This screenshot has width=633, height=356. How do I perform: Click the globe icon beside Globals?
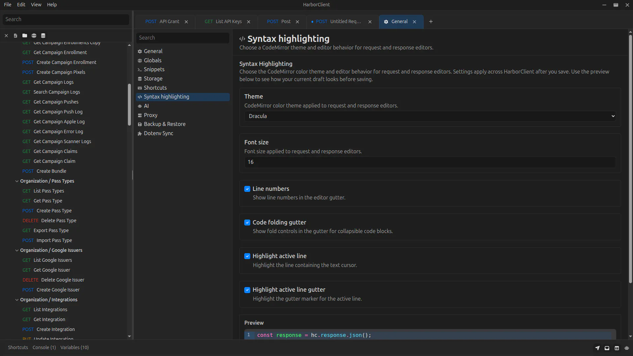click(140, 61)
